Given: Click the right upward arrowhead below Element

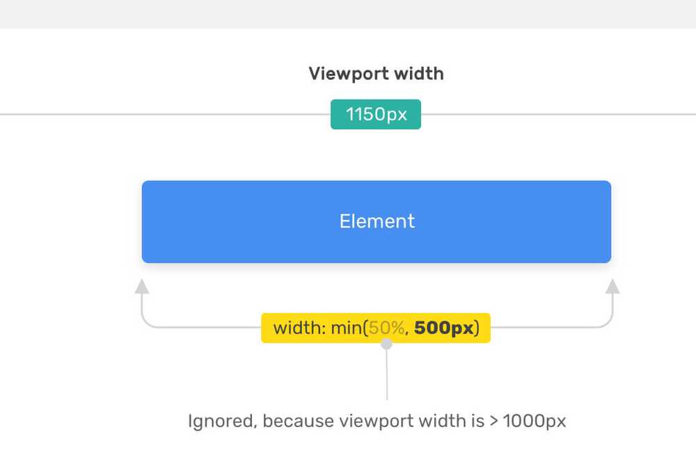Looking at the screenshot, I should coord(612,286).
